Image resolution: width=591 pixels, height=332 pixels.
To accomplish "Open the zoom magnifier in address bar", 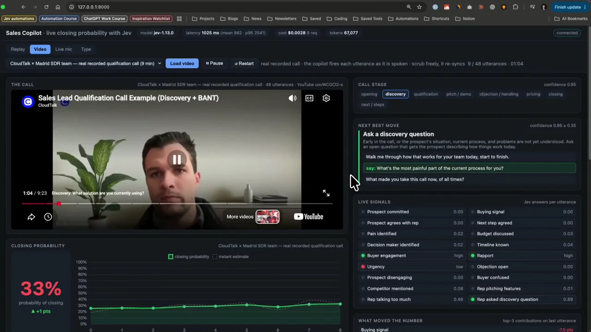I will 409,7.
